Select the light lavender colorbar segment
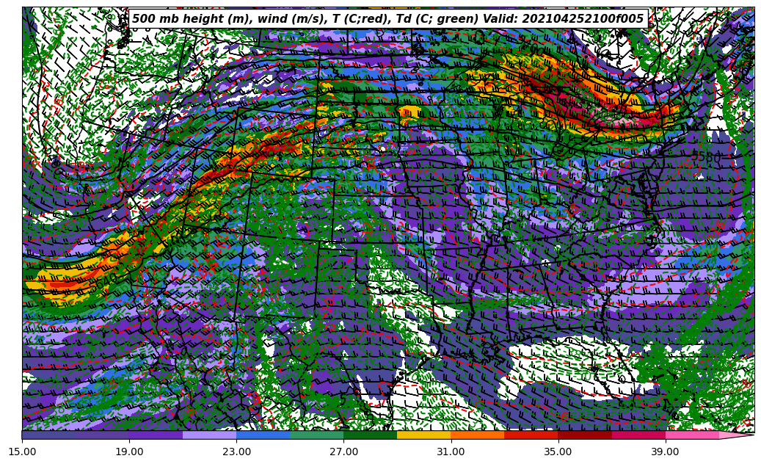Image resolution: width=761 pixels, height=464 pixels. 209,435
